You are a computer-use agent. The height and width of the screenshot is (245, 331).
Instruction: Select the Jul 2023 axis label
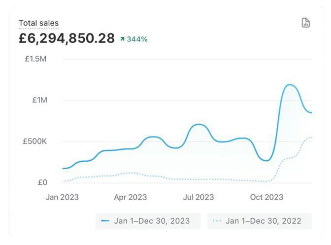point(199,197)
